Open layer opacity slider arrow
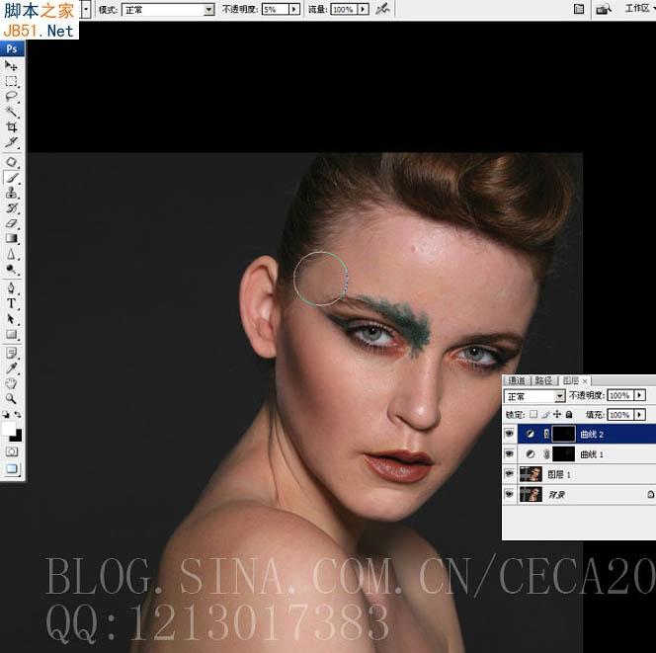This screenshot has width=656, height=653. (639, 395)
